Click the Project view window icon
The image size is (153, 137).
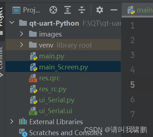(x=16, y=10)
